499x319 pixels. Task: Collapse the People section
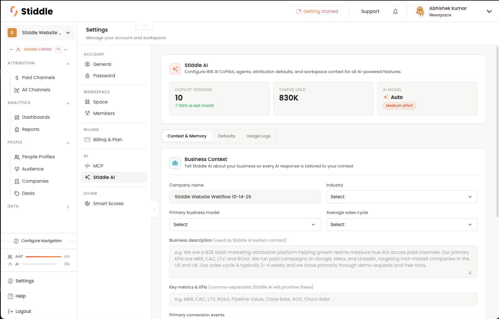[68, 143]
